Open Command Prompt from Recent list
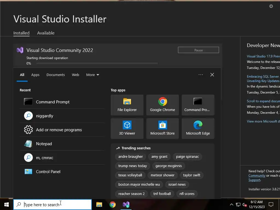Viewport: 280px width, 210px height. [x=62, y=102]
